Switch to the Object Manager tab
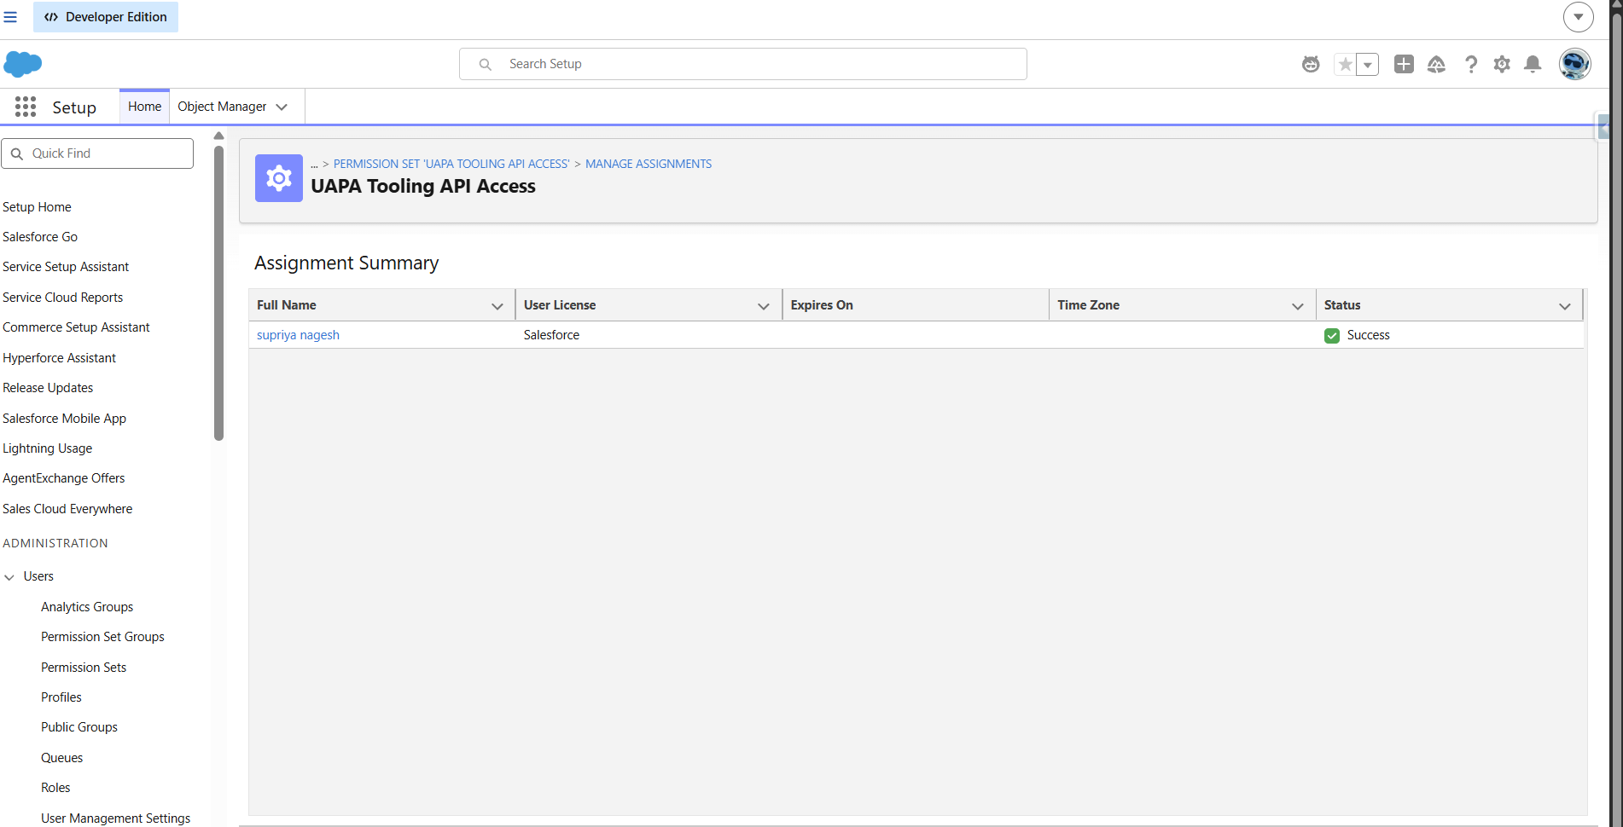 (x=222, y=107)
